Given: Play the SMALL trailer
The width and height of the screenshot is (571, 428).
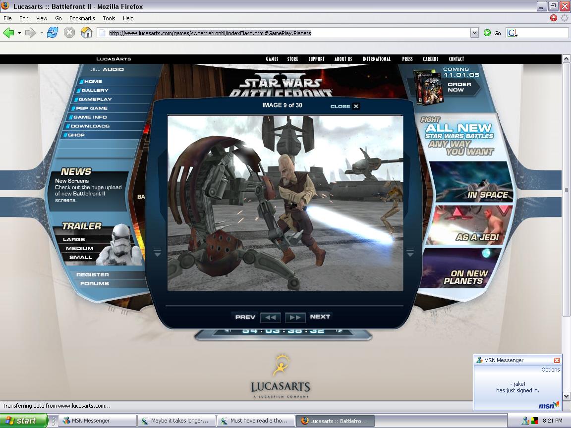Looking at the screenshot, I should coord(80,257).
